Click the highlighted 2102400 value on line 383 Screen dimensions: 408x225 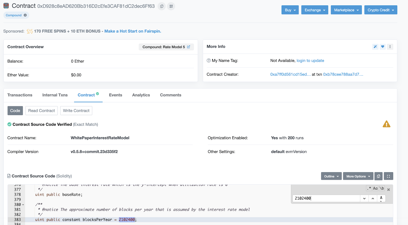click(x=127, y=220)
